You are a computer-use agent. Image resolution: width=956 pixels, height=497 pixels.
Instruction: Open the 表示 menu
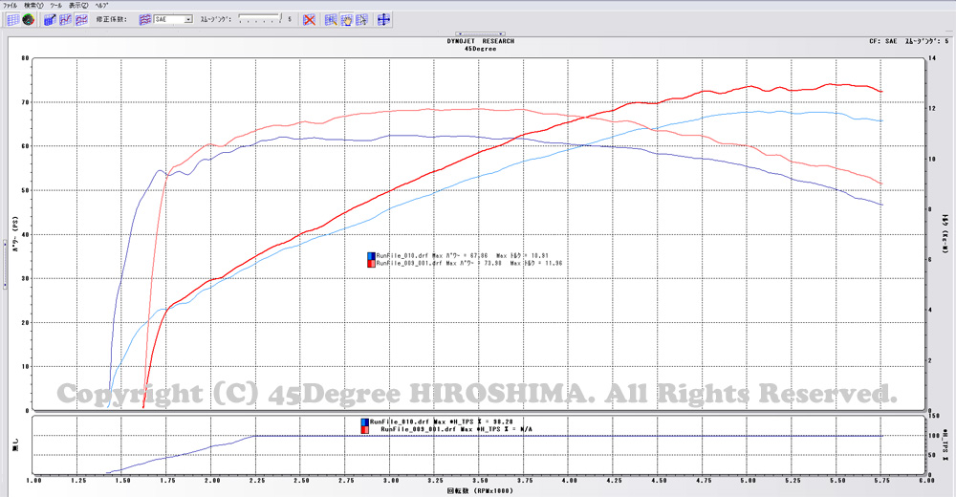coord(77,5)
